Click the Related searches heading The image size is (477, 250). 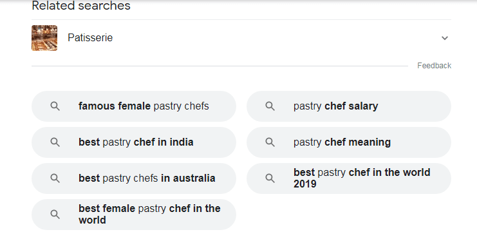(x=81, y=6)
